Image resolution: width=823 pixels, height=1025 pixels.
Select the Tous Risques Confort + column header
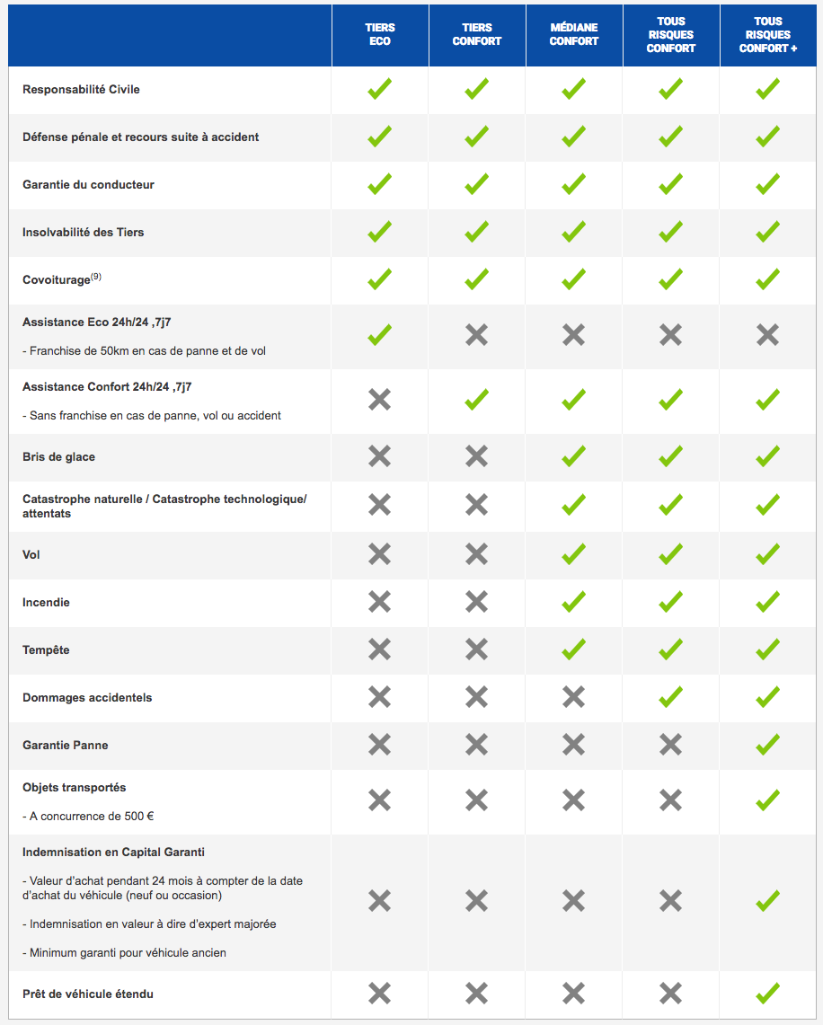tap(768, 35)
